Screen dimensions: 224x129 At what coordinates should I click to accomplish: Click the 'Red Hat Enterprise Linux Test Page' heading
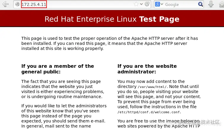tap(112, 19)
